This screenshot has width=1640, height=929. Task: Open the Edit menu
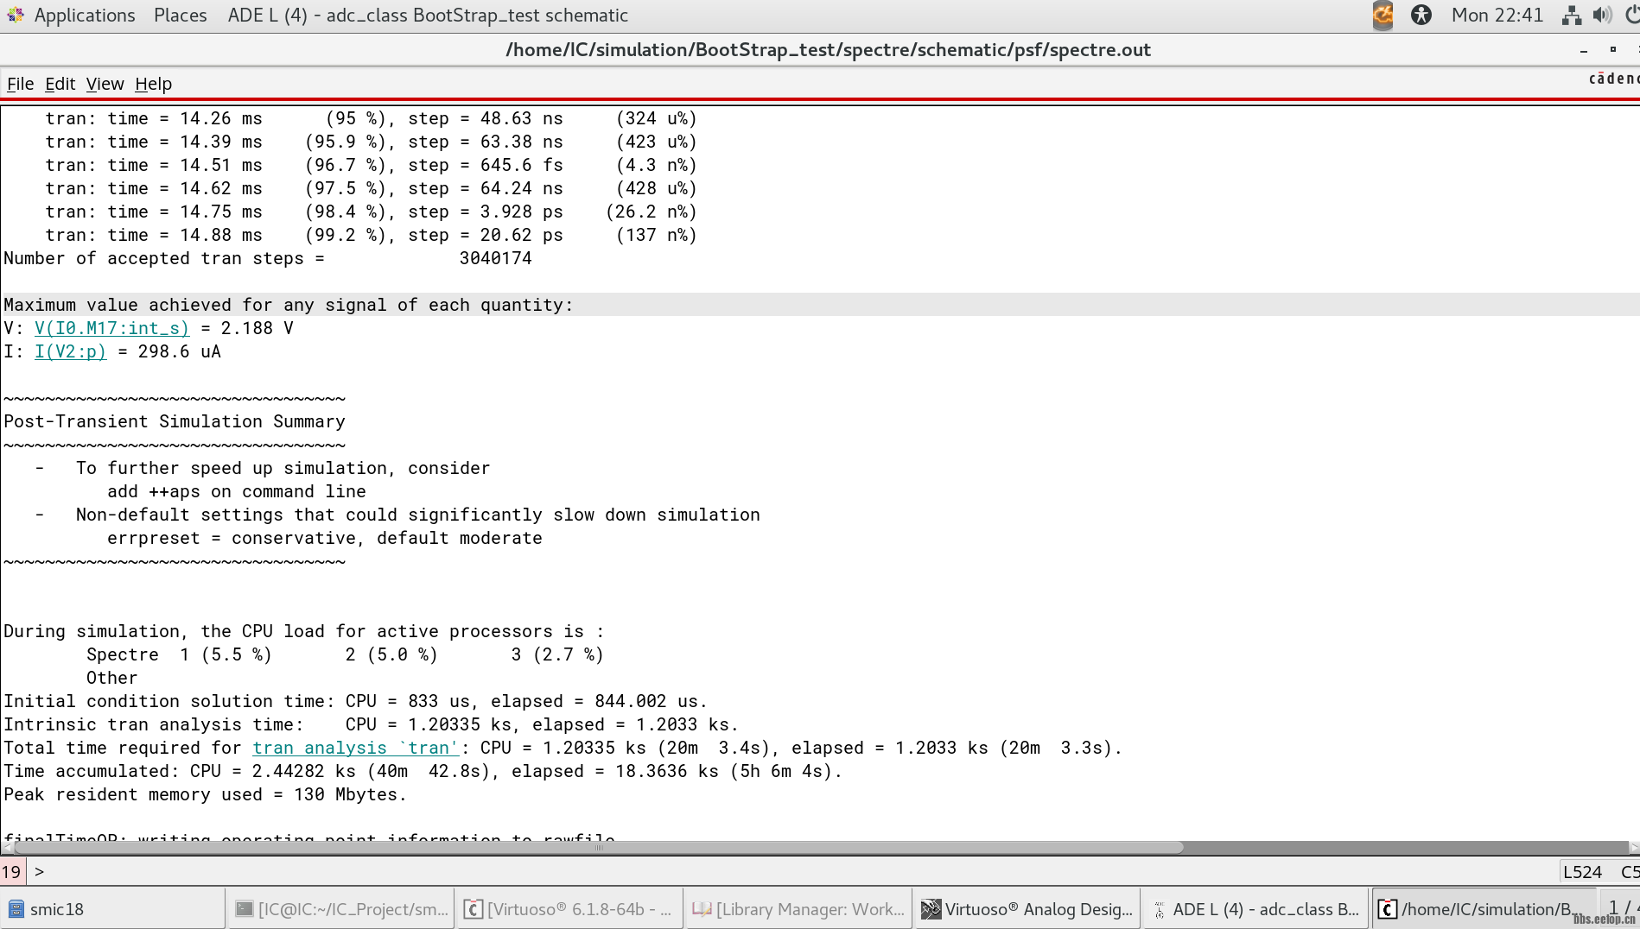click(x=60, y=84)
